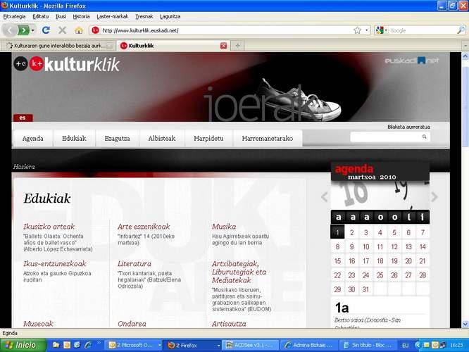Image resolution: width=469 pixels, height=352 pixels.
Task: Select day 1 in agenda calendar
Action: click(x=337, y=232)
